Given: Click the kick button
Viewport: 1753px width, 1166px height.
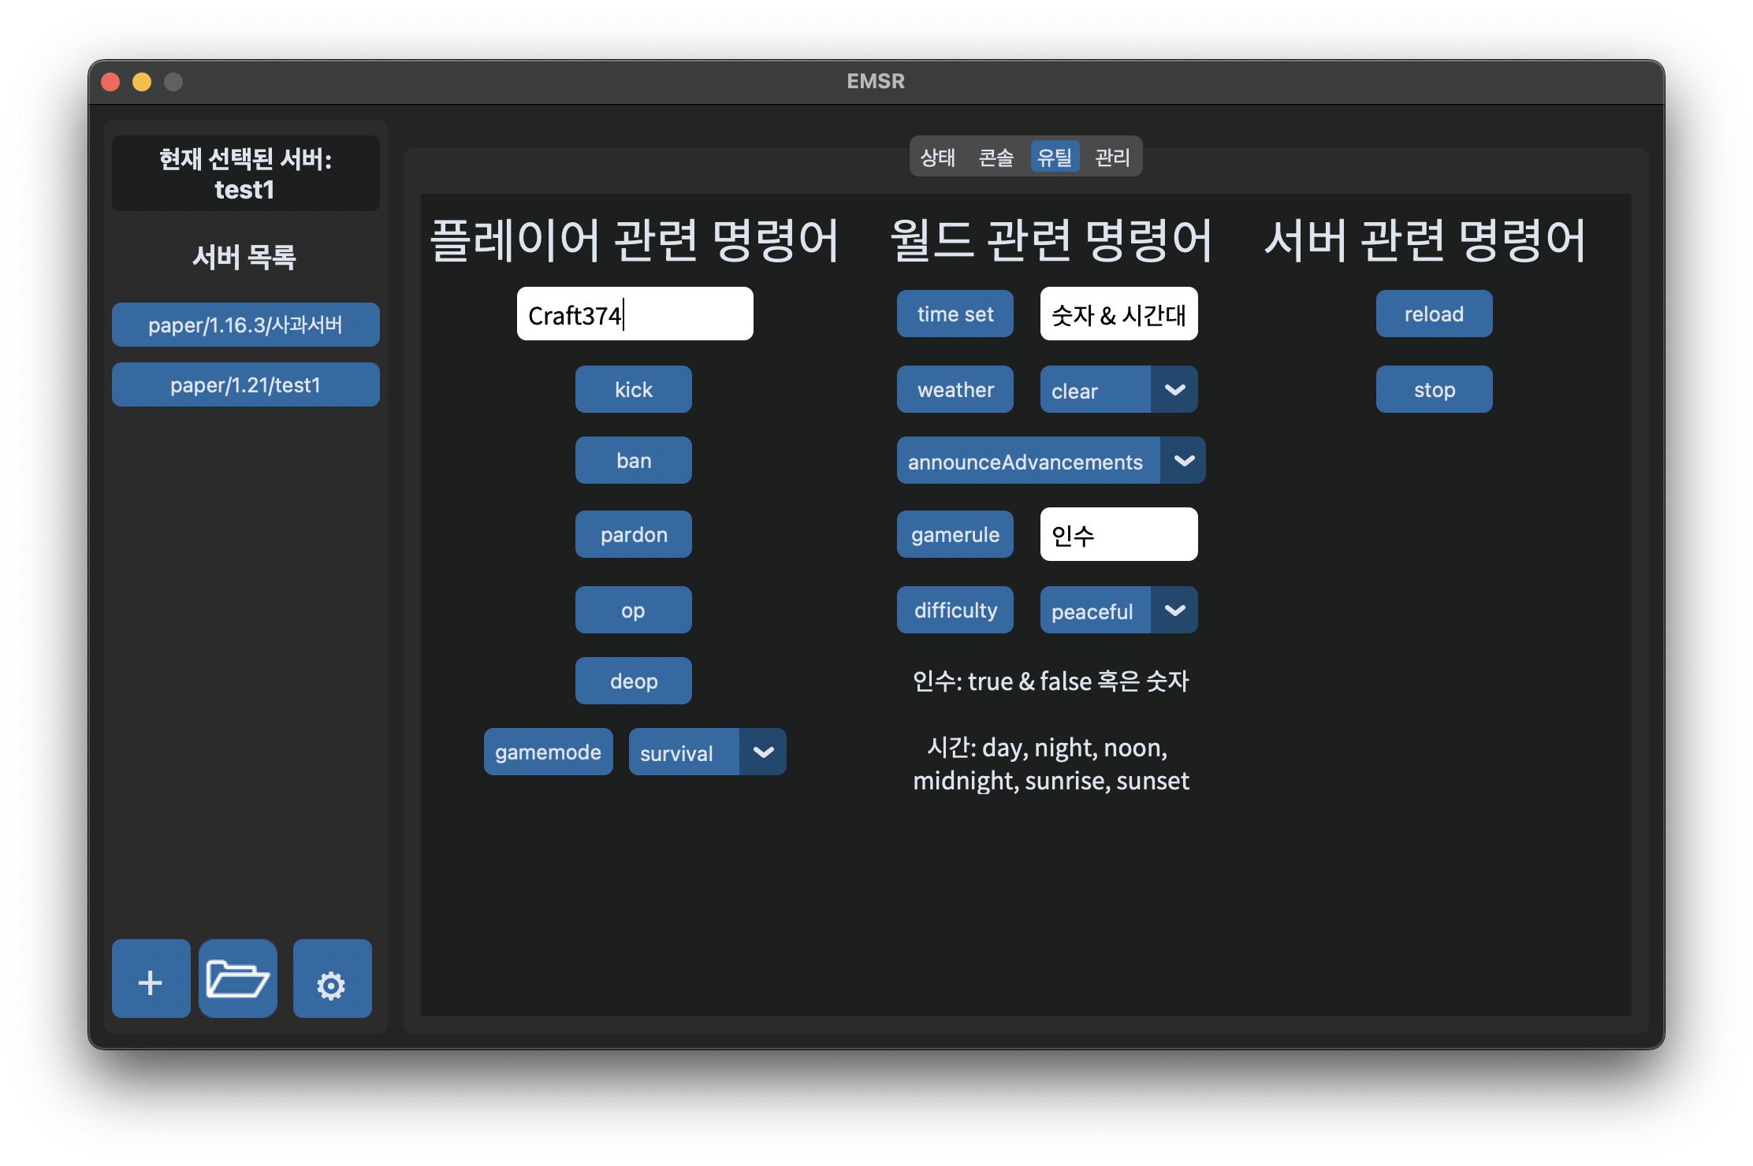Looking at the screenshot, I should (633, 389).
